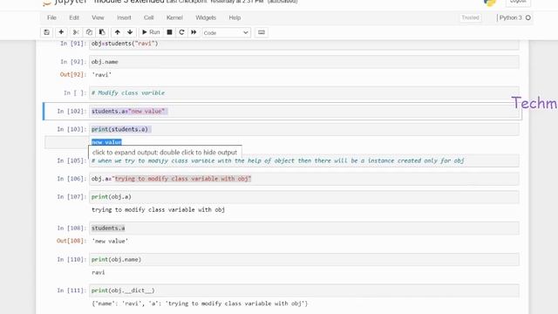Click the Python 3 kernel indicator circle
The image size is (558, 314).
tap(528, 17)
